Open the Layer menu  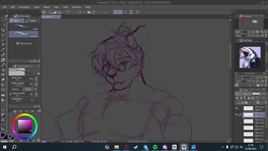[x=36, y=7]
